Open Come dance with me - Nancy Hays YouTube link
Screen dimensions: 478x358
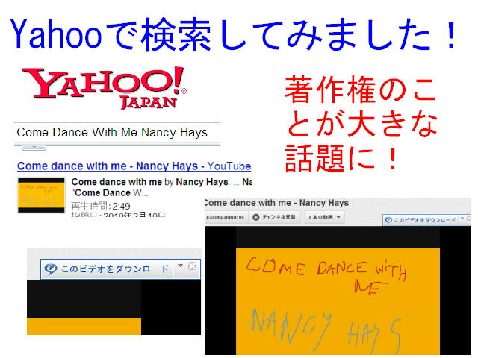point(134,166)
